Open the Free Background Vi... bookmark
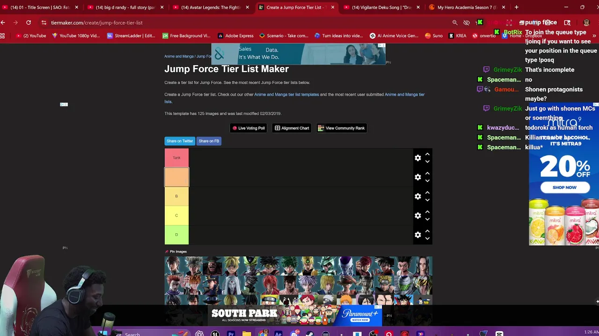The width and height of the screenshot is (599, 336). coord(186,35)
